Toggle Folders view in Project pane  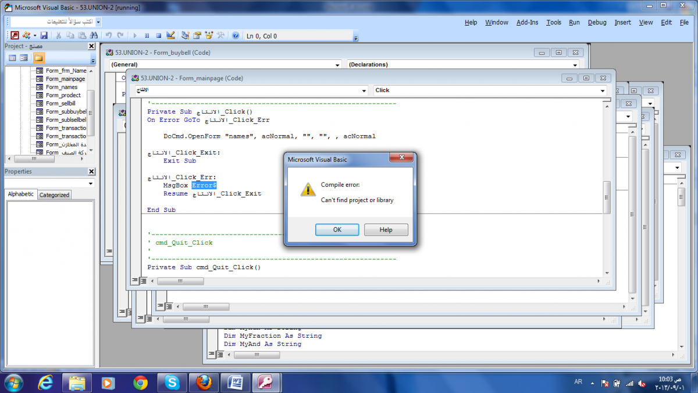(38, 58)
